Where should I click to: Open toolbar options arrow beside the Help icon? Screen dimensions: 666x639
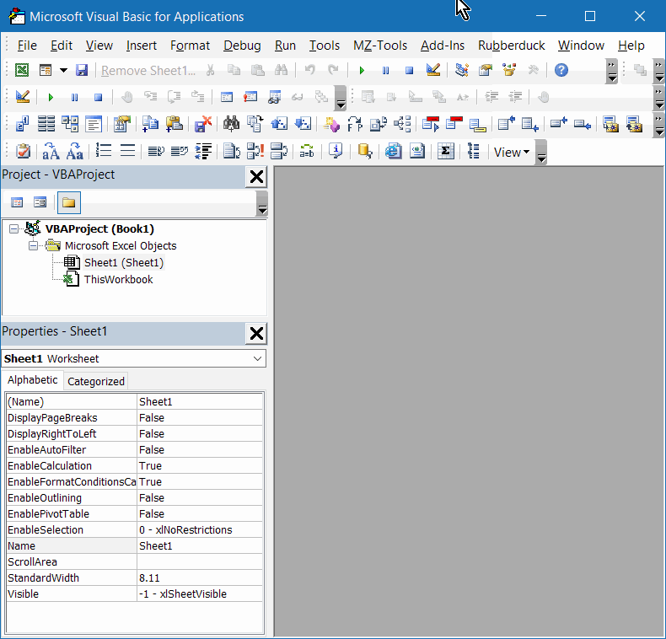[612, 71]
